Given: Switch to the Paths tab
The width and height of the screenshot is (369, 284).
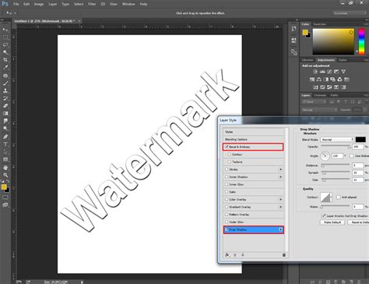Looking at the screenshot, I should [x=334, y=95].
